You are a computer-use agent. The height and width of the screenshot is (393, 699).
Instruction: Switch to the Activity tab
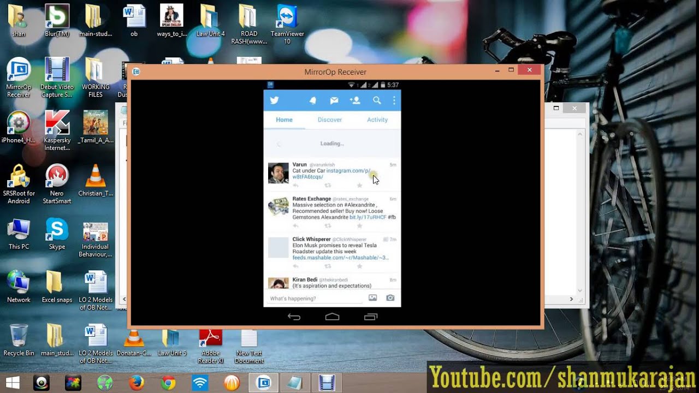pos(377,120)
